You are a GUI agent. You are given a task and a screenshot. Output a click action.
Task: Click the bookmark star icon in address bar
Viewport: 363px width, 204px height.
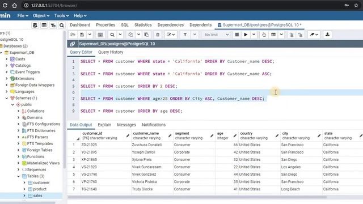[356, 5]
